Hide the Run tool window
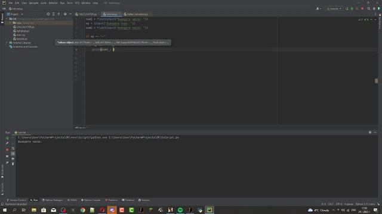This screenshot has width=382, height=214. pos(375,133)
